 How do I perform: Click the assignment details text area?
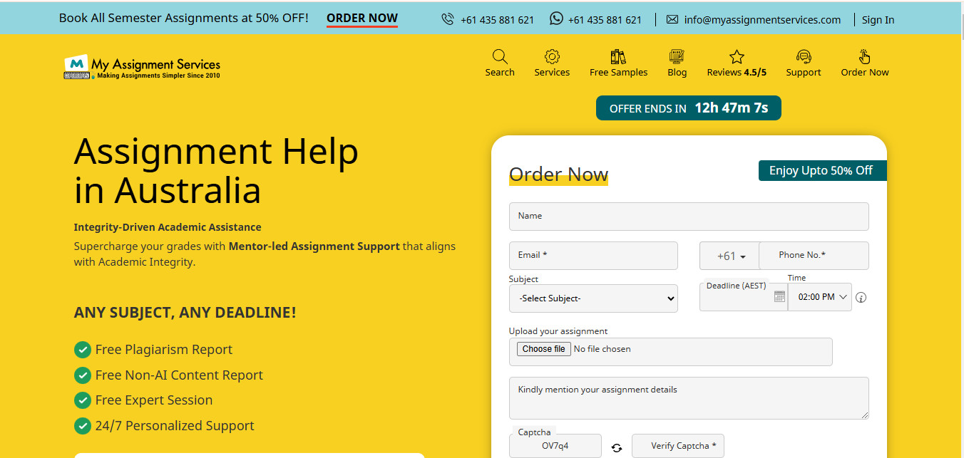(689, 398)
